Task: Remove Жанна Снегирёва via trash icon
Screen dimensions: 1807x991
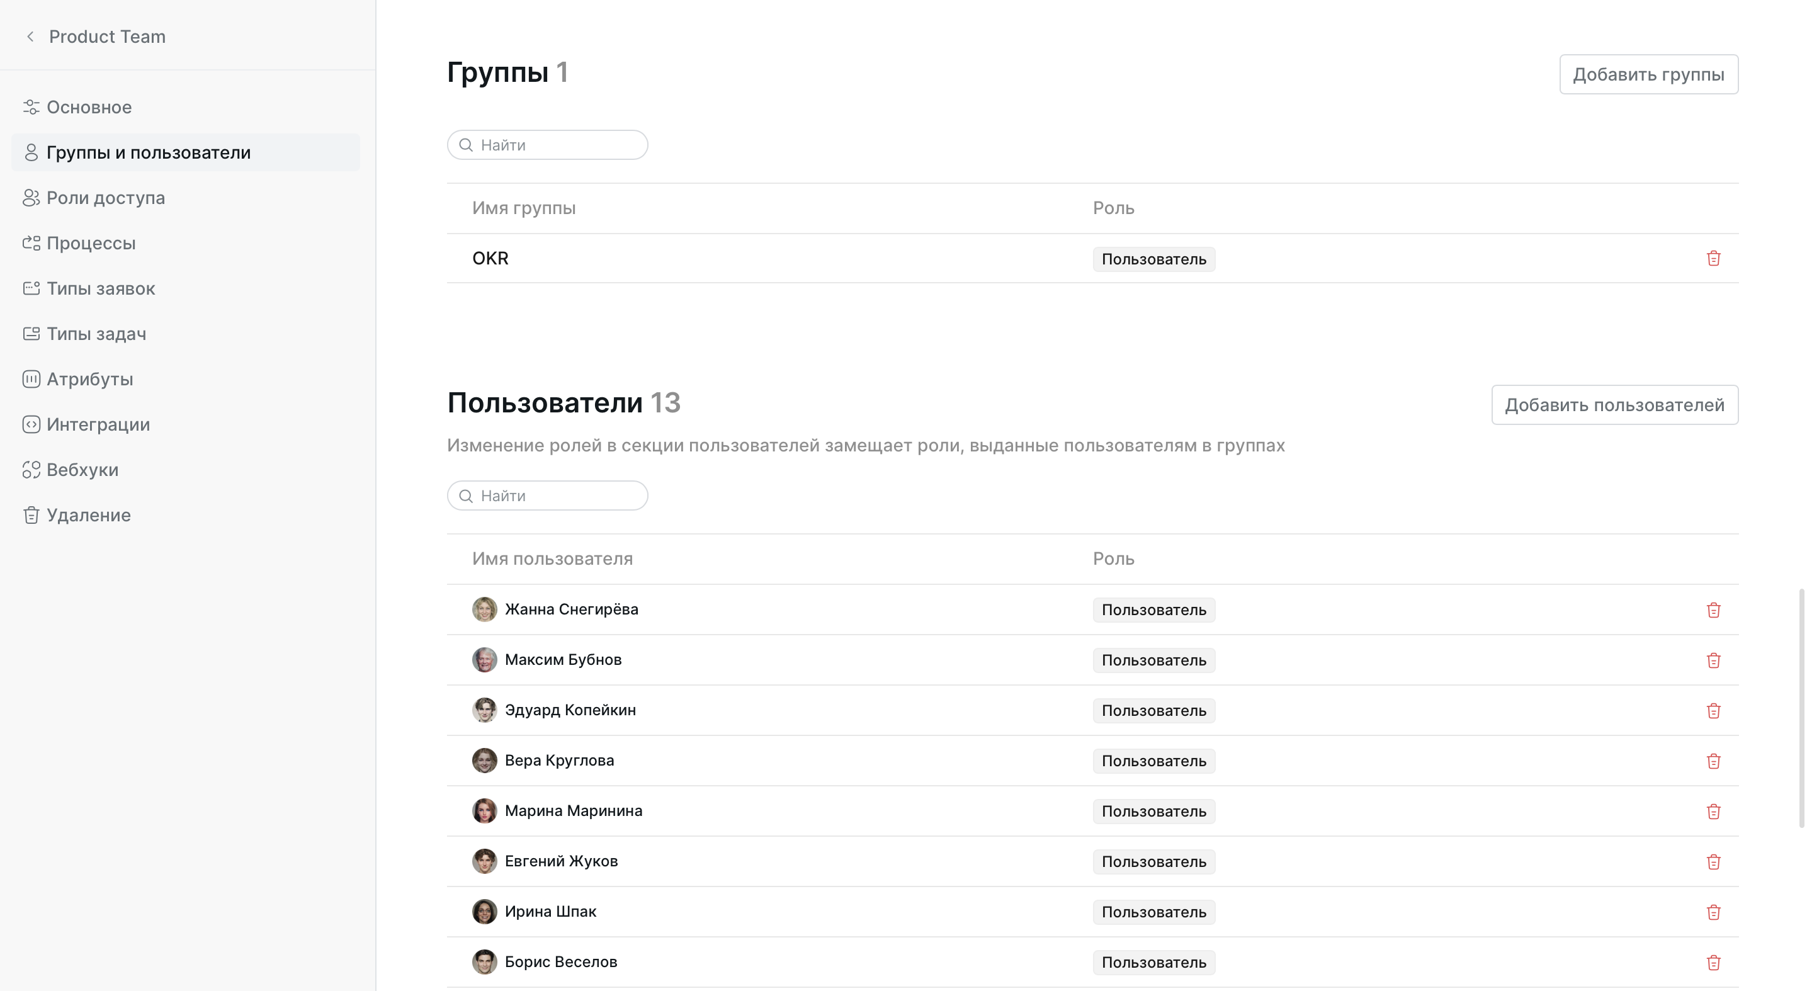Action: [1713, 610]
